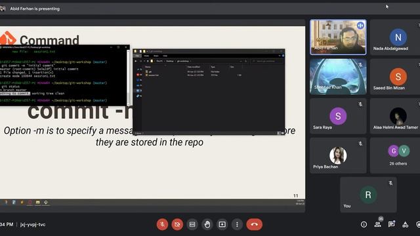Click the 'Abid Farhan is presenting' banner text
The height and width of the screenshot is (236, 420).
coord(35,9)
